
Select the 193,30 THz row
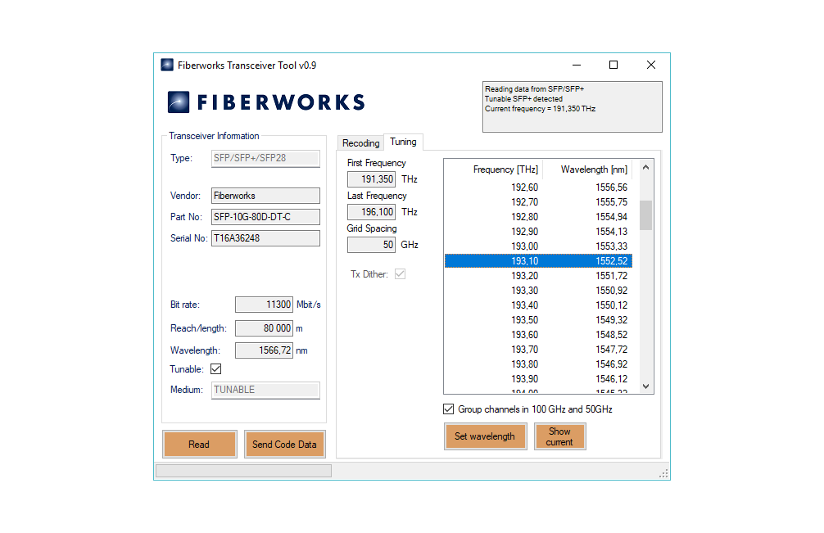point(538,291)
